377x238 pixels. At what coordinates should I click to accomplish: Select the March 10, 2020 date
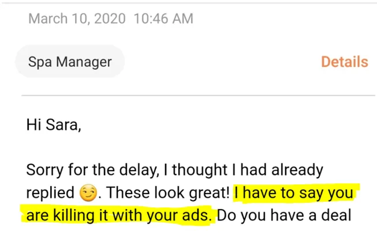[77, 18]
